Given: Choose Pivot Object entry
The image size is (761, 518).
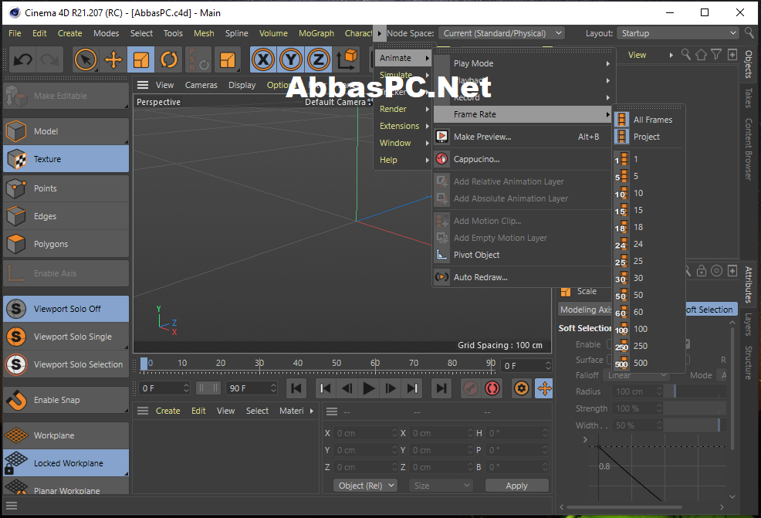Looking at the screenshot, I should 524,255.
